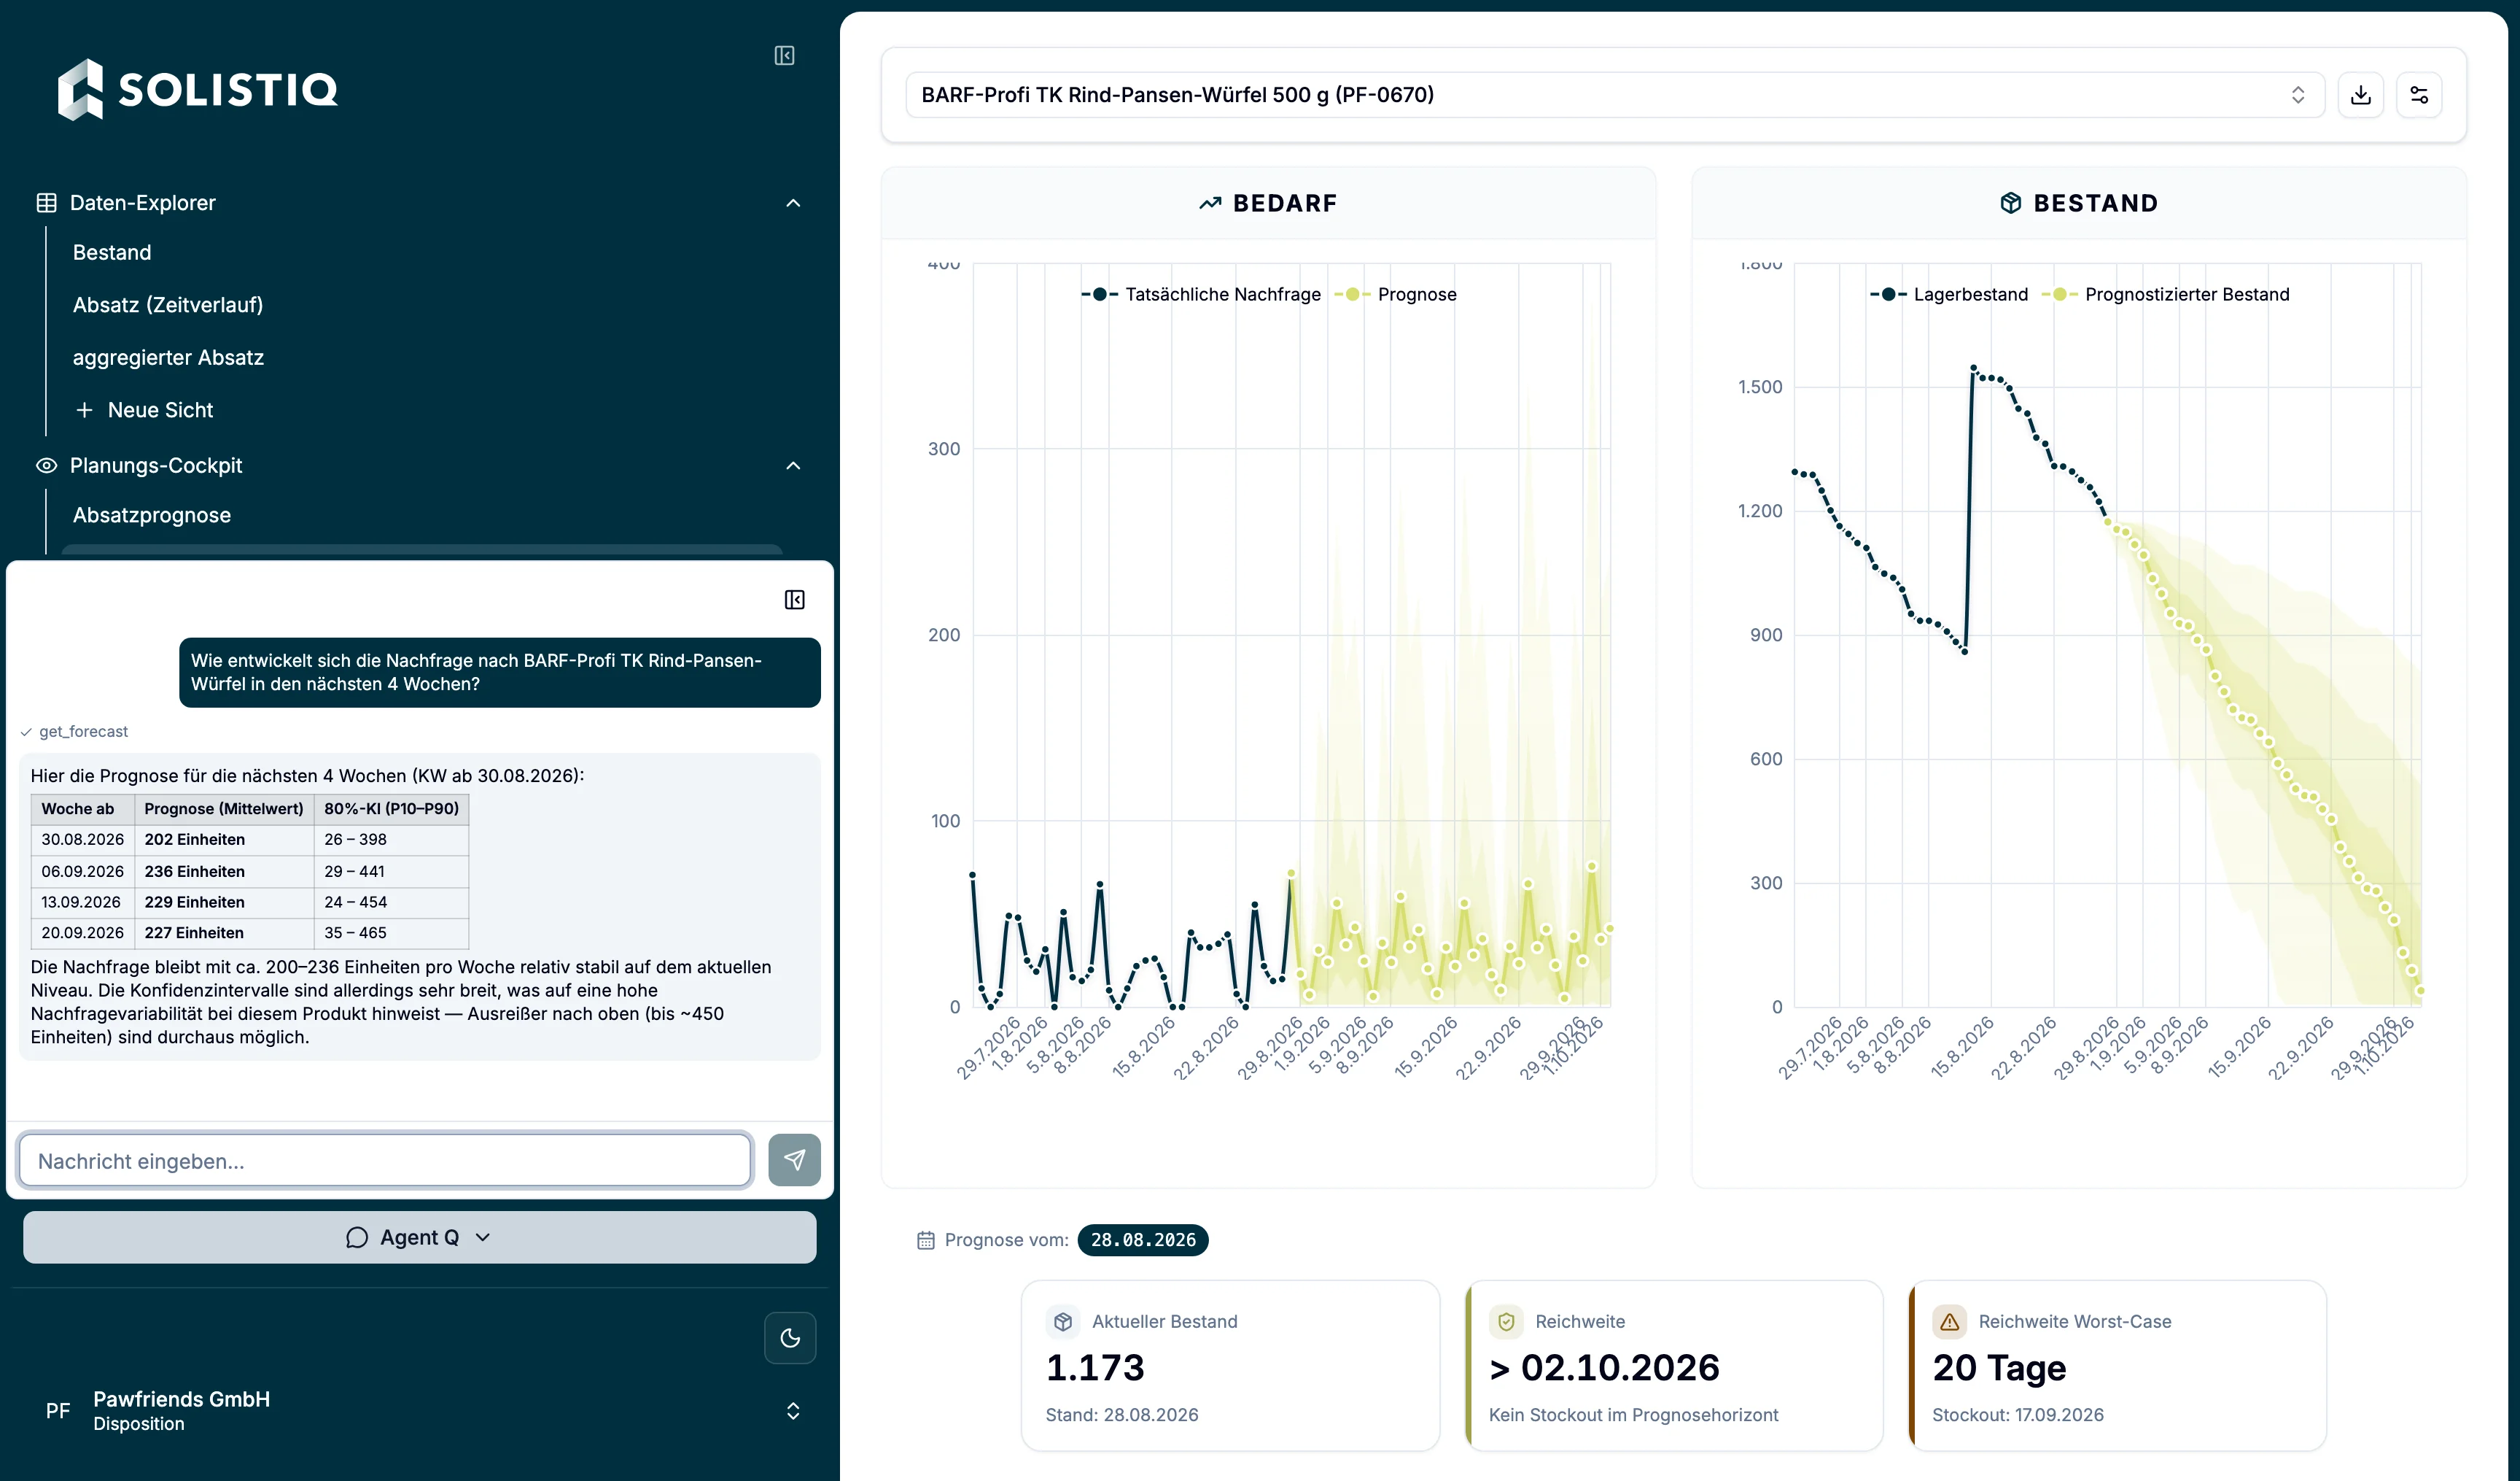Open the BARF-Profi product dropdown
The image size is (2520, 1481).
tap(1614, 95)
